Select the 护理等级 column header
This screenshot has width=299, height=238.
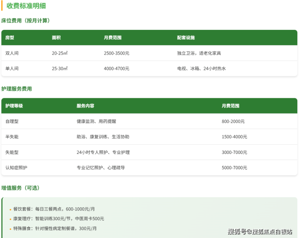(x=14, y=106)
